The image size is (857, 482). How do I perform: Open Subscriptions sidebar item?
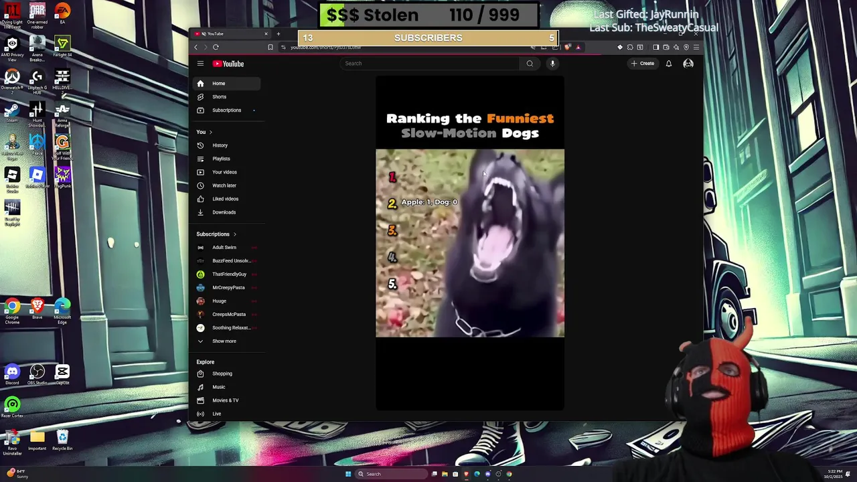pos(228,110)
